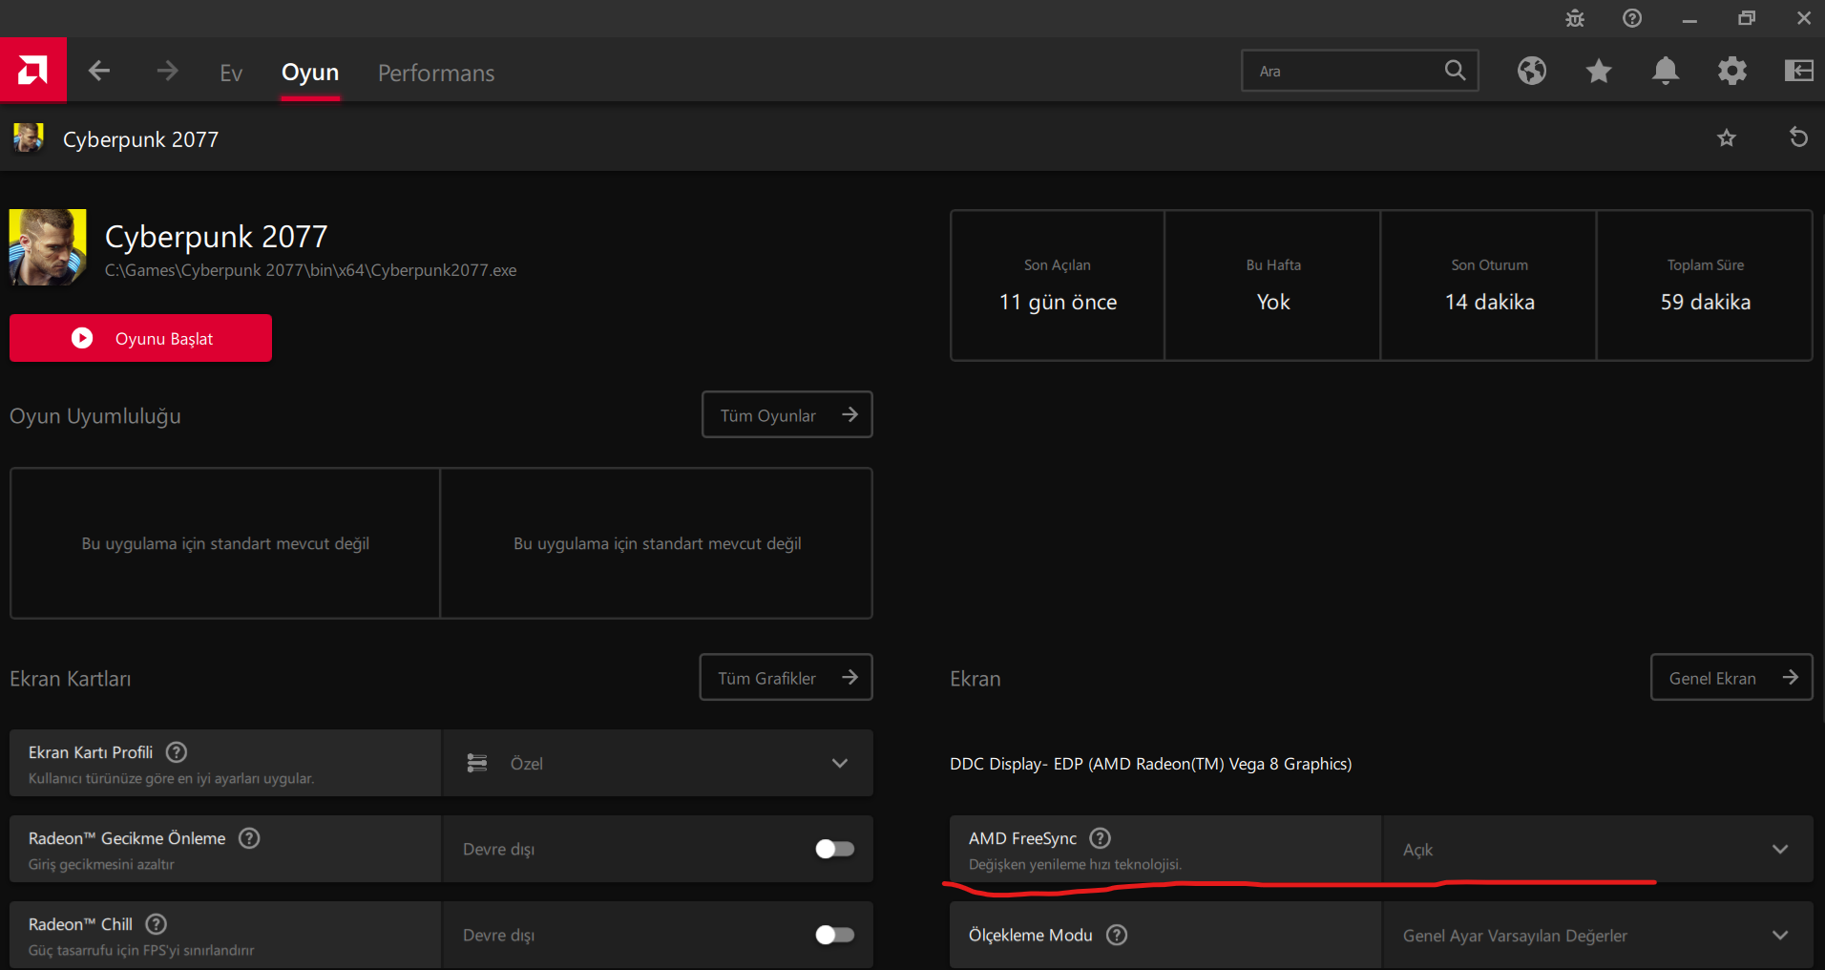Click the Son Oturum 14 dakika tile
Viewport: 1825px width, 970px height.
(1489, 285)
